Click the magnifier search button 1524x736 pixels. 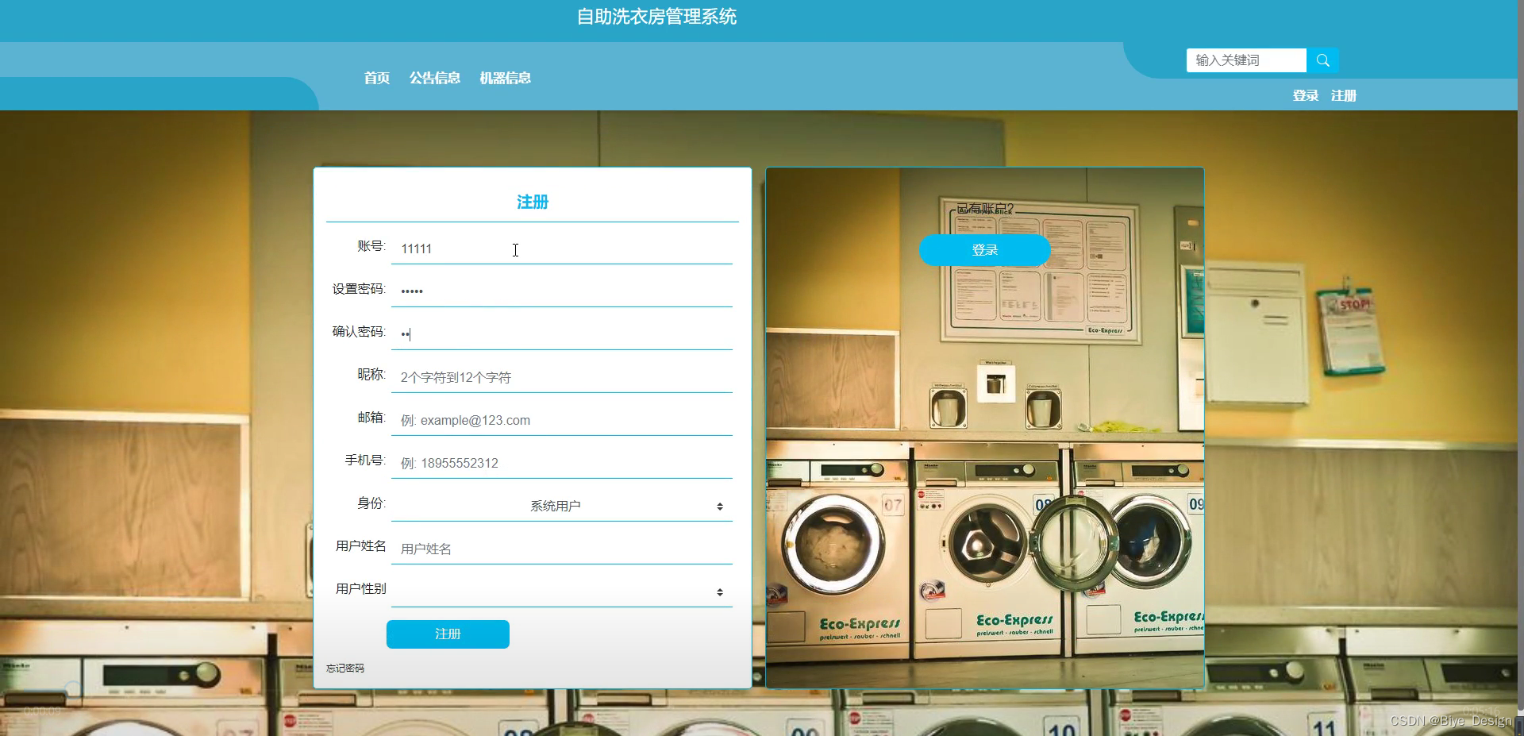1322,60
